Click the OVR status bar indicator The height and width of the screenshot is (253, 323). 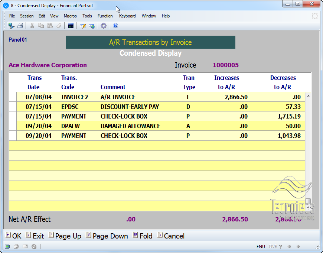[273, 246]
